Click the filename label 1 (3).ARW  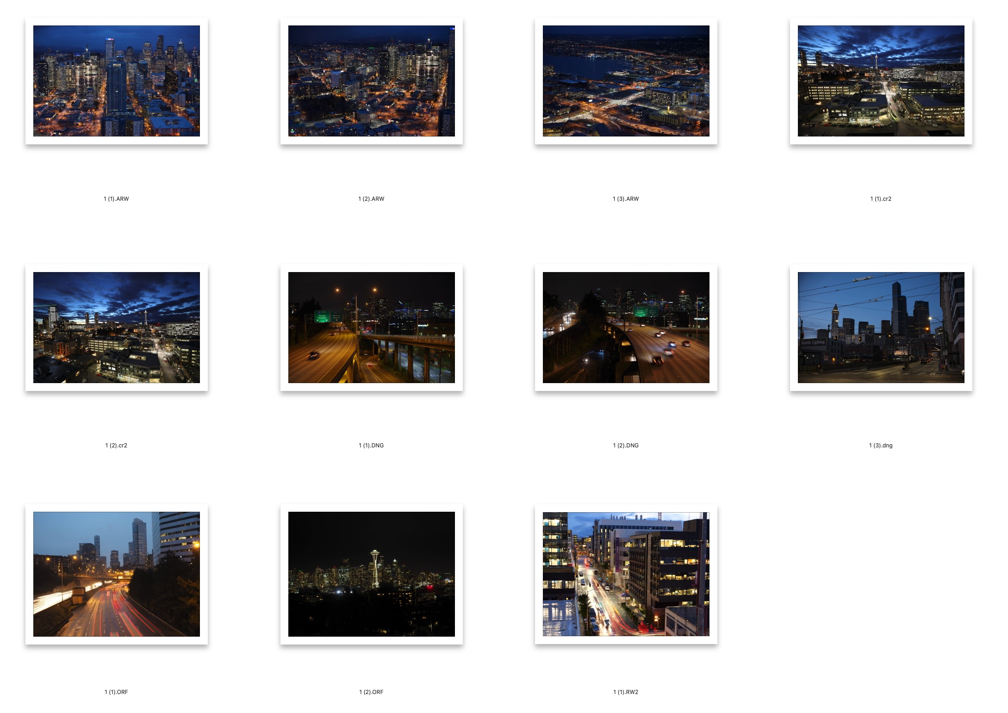pos(626,199)
